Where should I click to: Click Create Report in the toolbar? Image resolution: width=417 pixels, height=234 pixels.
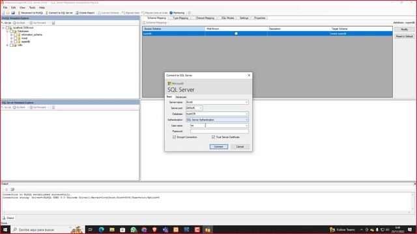pyautogui.click(x=85, y=13)
